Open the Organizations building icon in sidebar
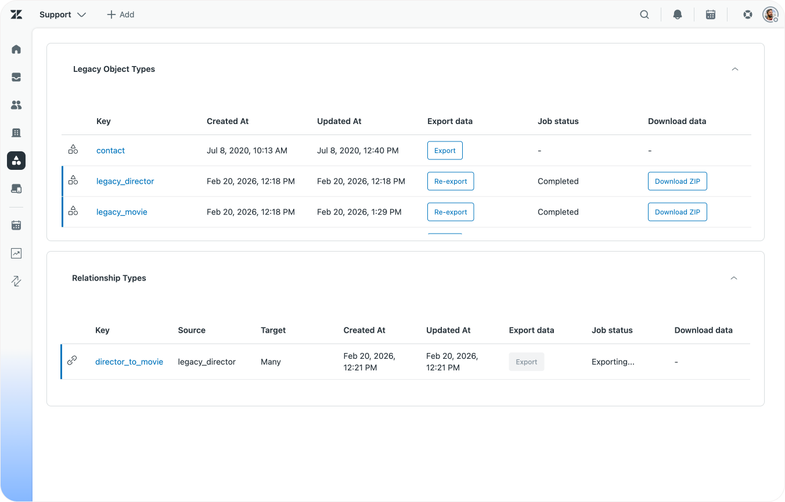 [16, 133]
